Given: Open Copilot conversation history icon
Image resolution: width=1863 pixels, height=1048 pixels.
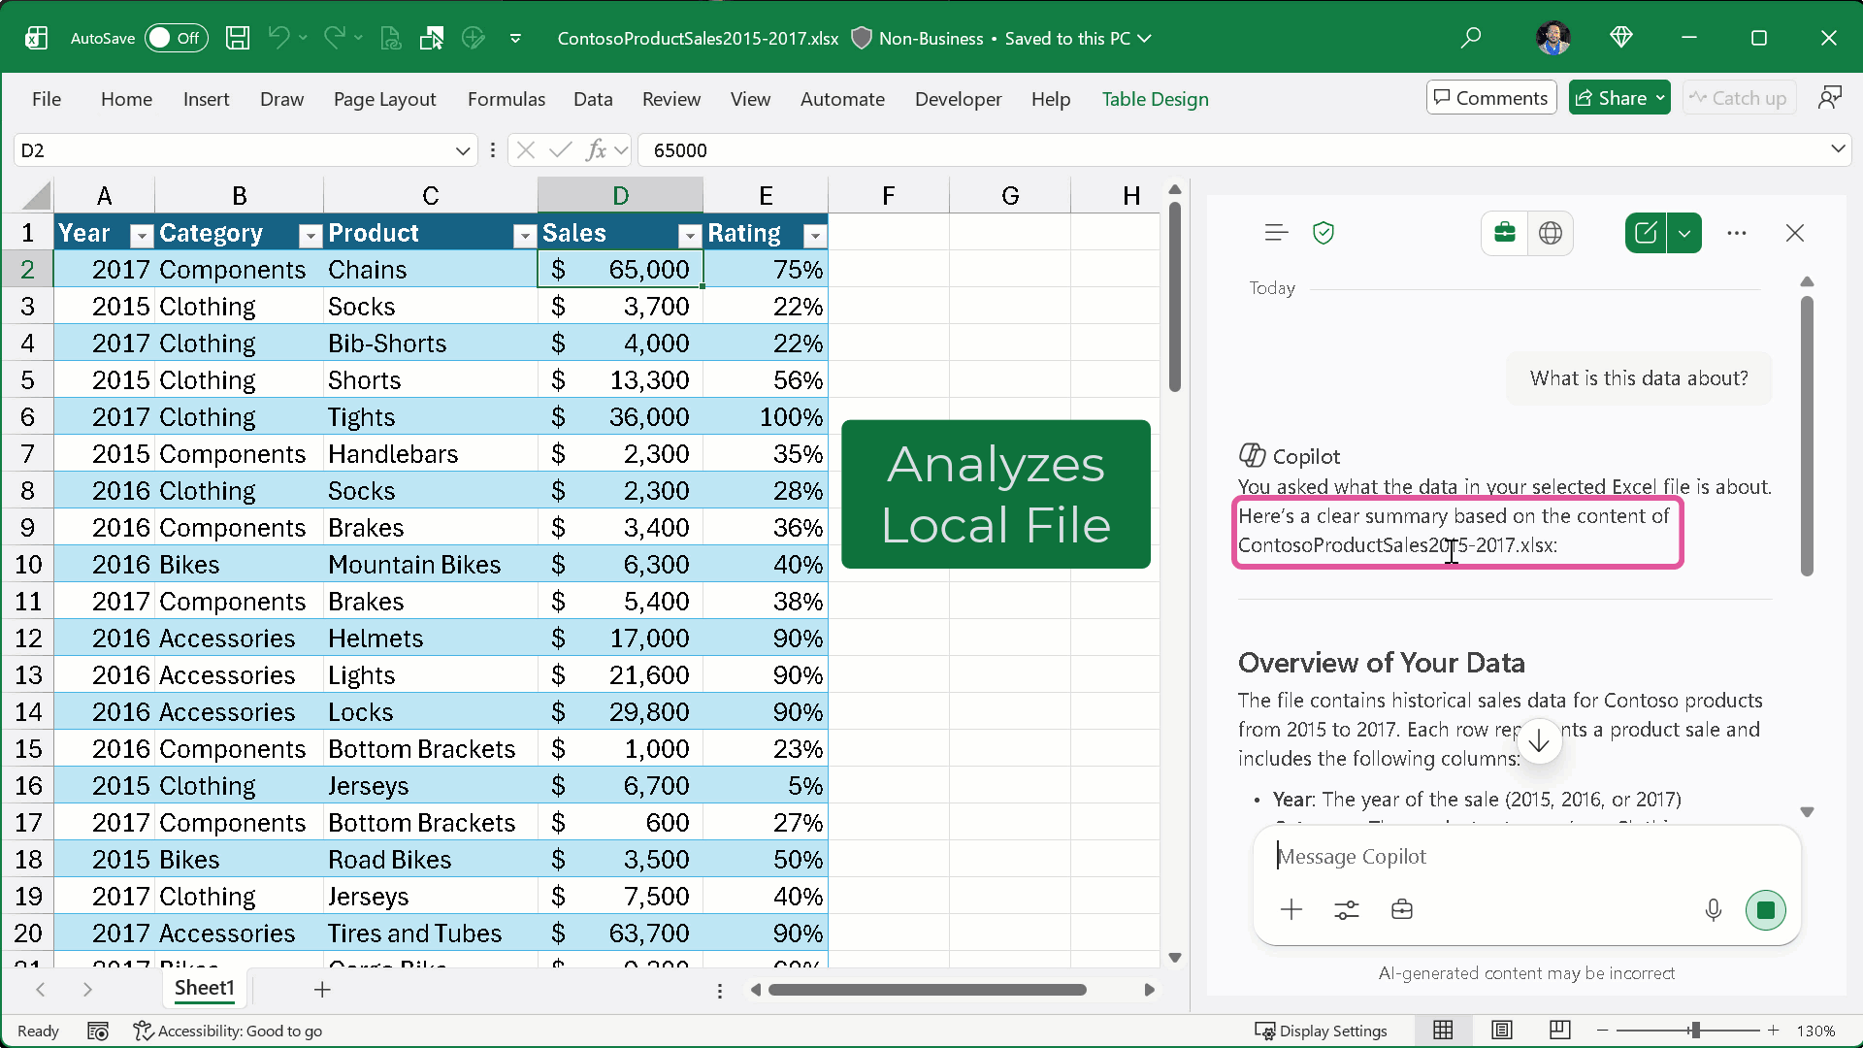Looking at the screenshot, I should click(1277, 233).
